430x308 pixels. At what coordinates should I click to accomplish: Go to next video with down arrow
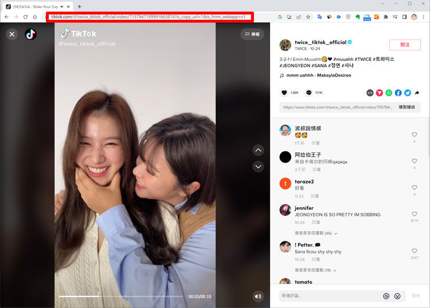[258, 166]
